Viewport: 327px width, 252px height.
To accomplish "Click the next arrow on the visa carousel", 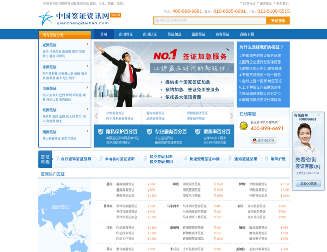I will [231, 116].
